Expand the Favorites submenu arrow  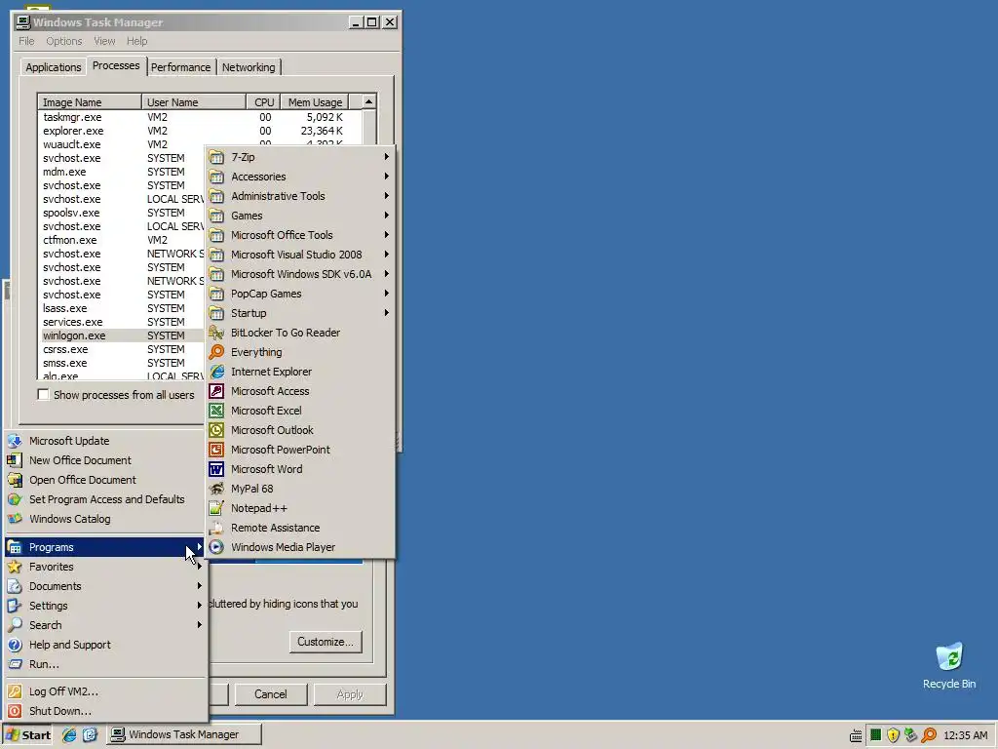pos(199,567)
